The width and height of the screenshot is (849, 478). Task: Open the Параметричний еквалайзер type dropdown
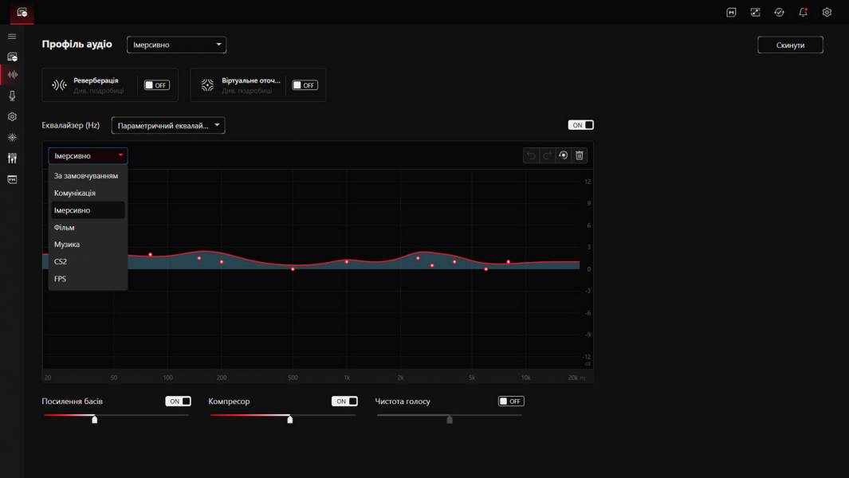tap(168, 126)
